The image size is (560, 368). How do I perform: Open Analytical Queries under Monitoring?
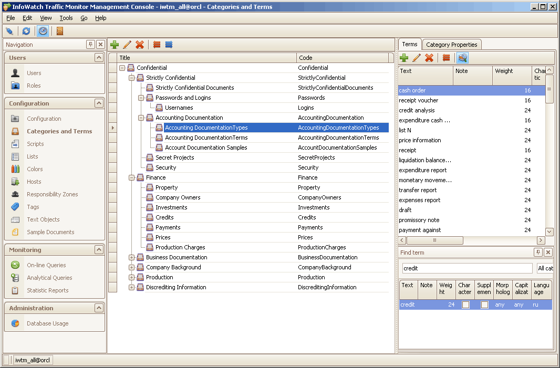[49, 278]
